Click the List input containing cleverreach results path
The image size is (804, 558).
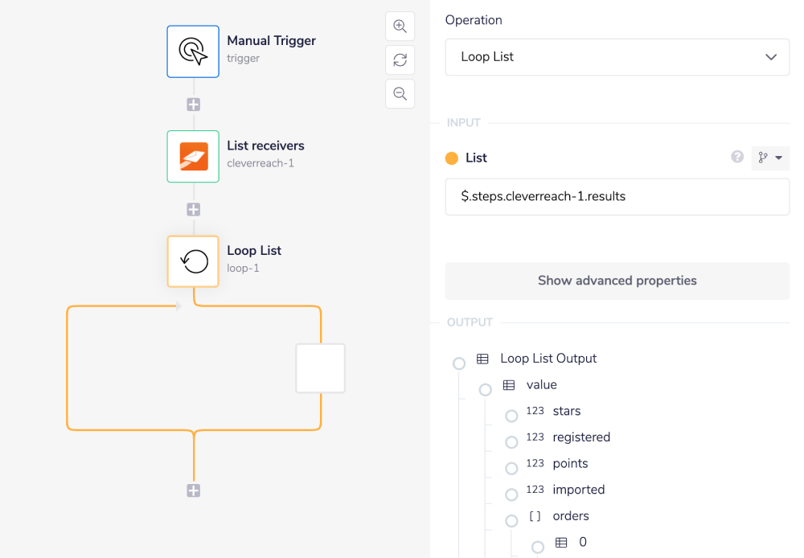[617, 196]
